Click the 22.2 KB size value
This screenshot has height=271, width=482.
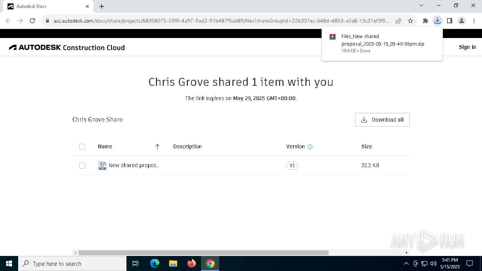tap(370, 165)
